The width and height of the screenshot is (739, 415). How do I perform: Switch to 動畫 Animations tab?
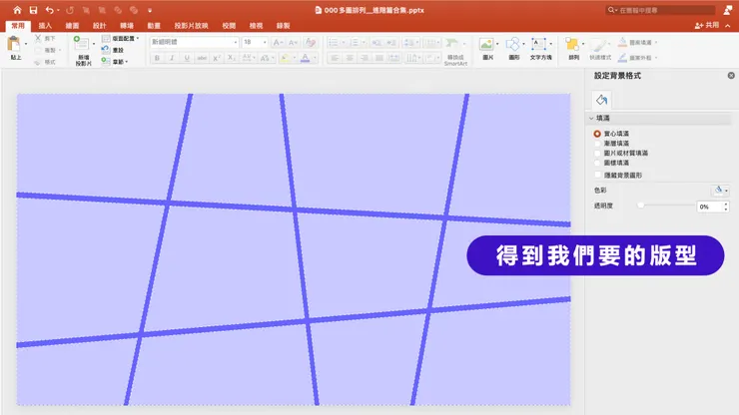click(x=154, y=26)
